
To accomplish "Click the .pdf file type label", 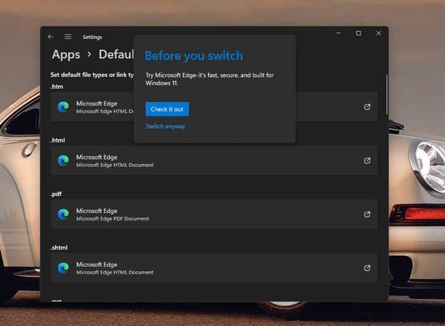I will coord(56,194).
